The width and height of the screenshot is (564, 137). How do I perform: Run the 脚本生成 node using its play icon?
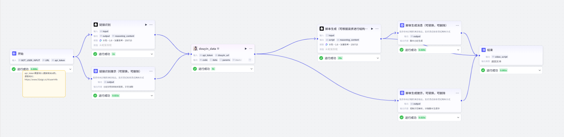click(372, 29)
